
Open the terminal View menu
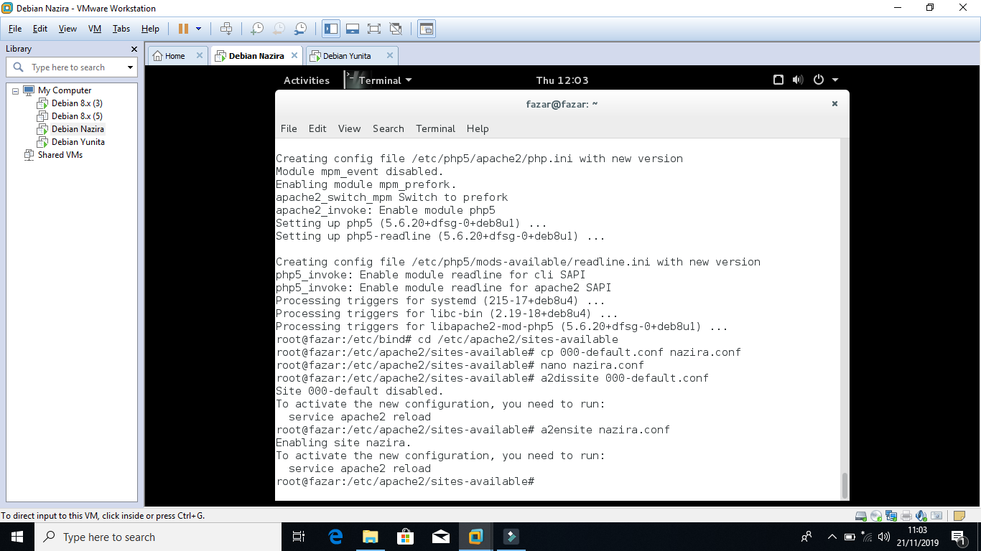(349, 128)
